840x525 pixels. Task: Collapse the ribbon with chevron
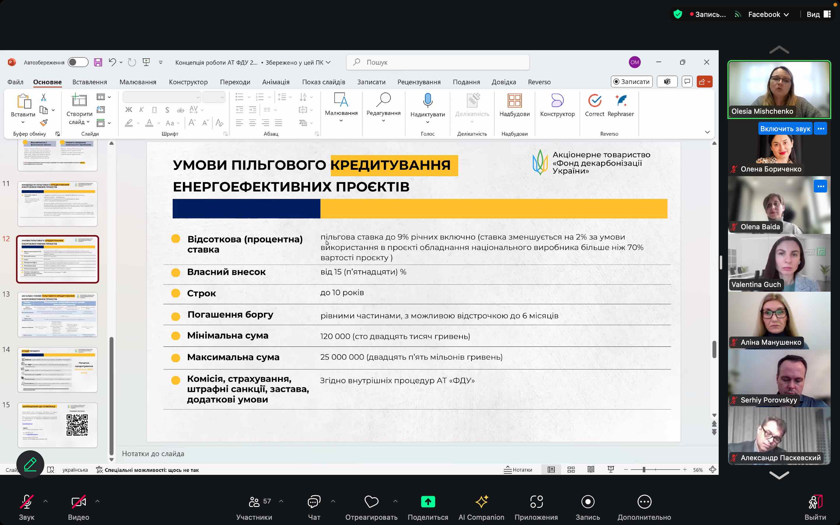(707, 132)
